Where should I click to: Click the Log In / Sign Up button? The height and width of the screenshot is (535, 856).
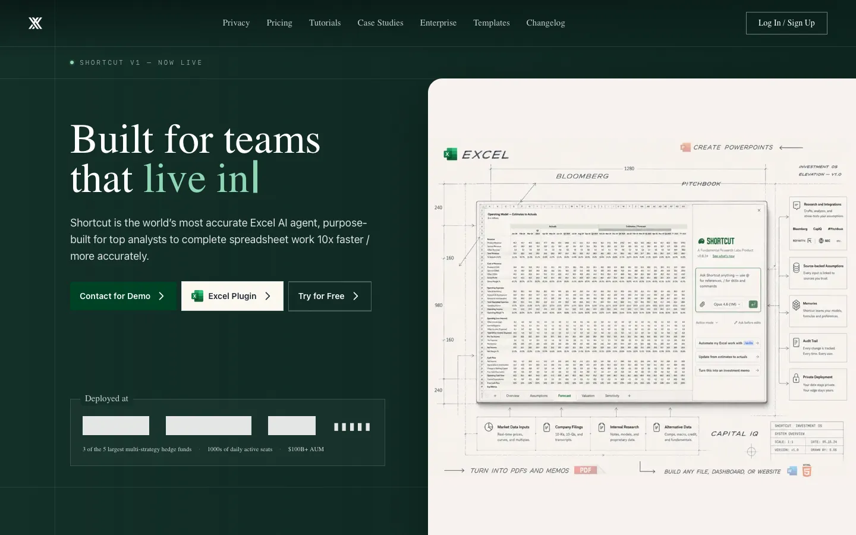click(x=786, y=23)
